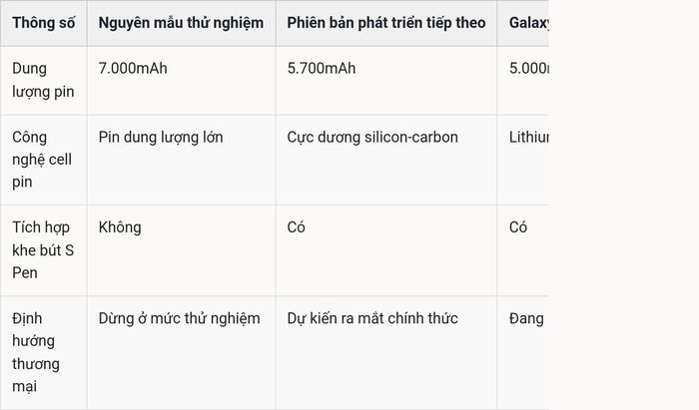Click 'Có' under 'Phiên bản phát triển tiếp theo'
The height and width of the screenshot is (410, 699).
296,227
